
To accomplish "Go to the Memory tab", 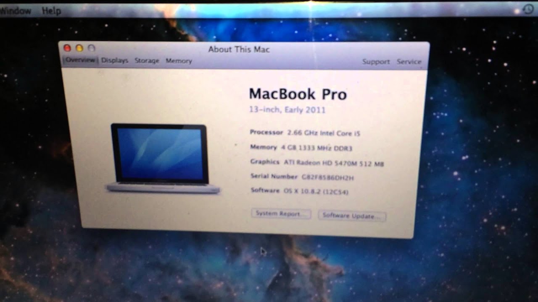I will 179,61.
